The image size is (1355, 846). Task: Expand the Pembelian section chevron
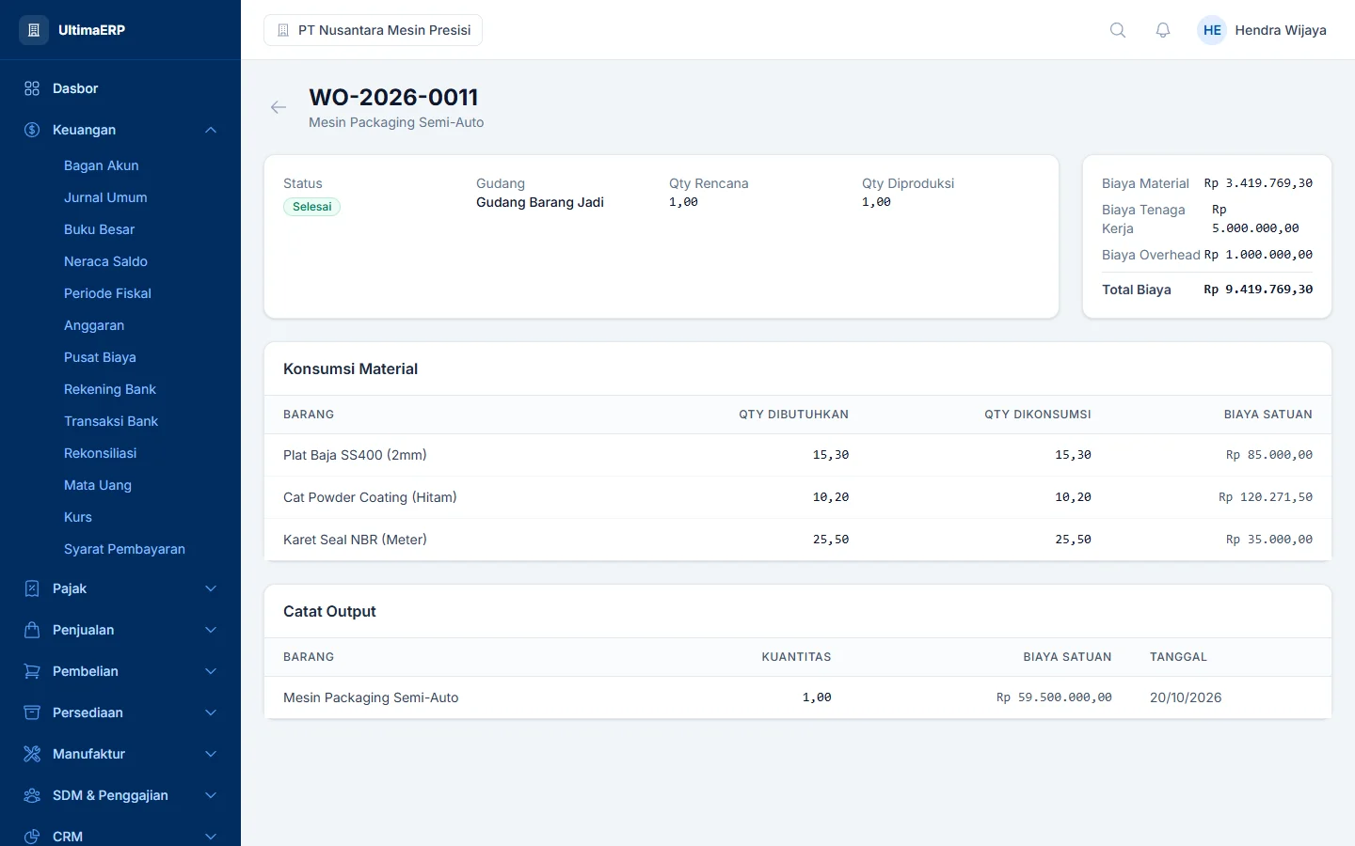point(211,671)
